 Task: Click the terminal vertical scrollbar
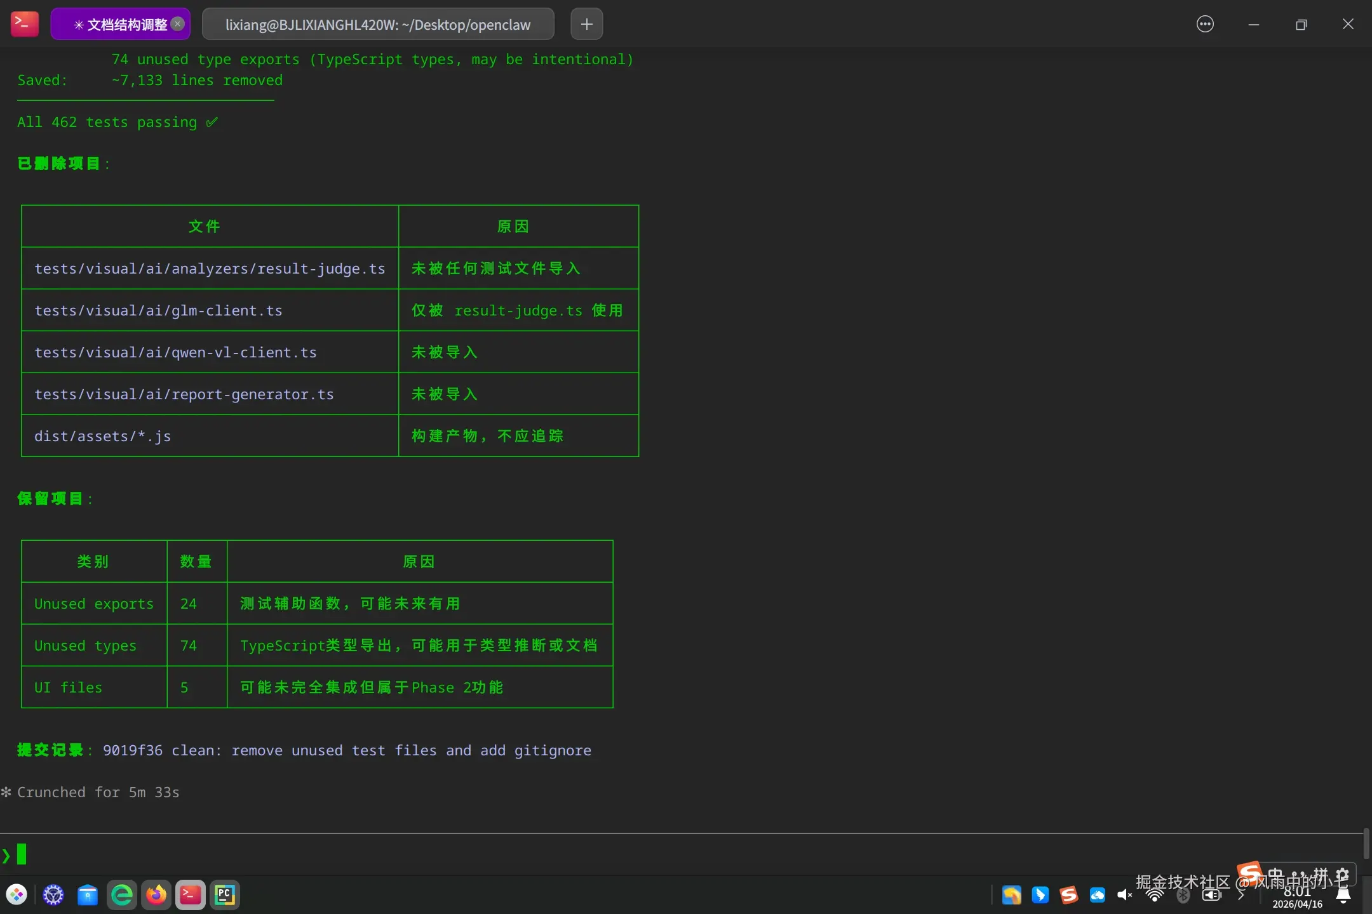[x=1366, y=843]
